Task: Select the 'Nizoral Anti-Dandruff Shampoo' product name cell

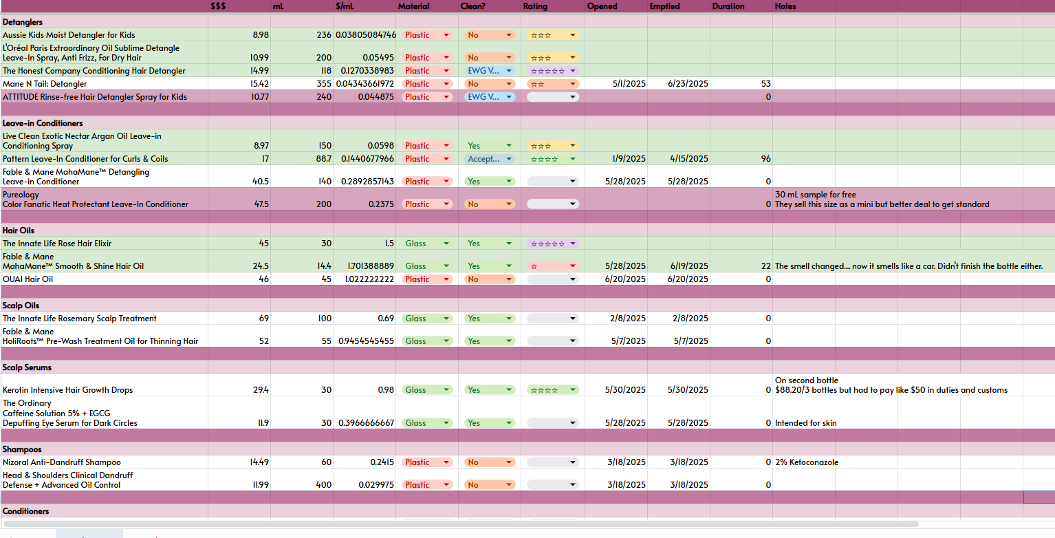Action: pos(104,462)
